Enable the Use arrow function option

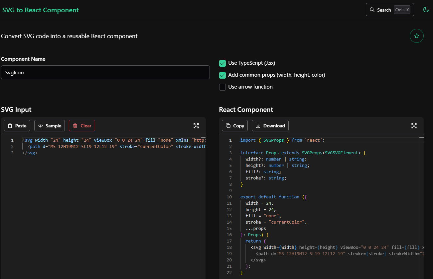(x=222, y=87)
